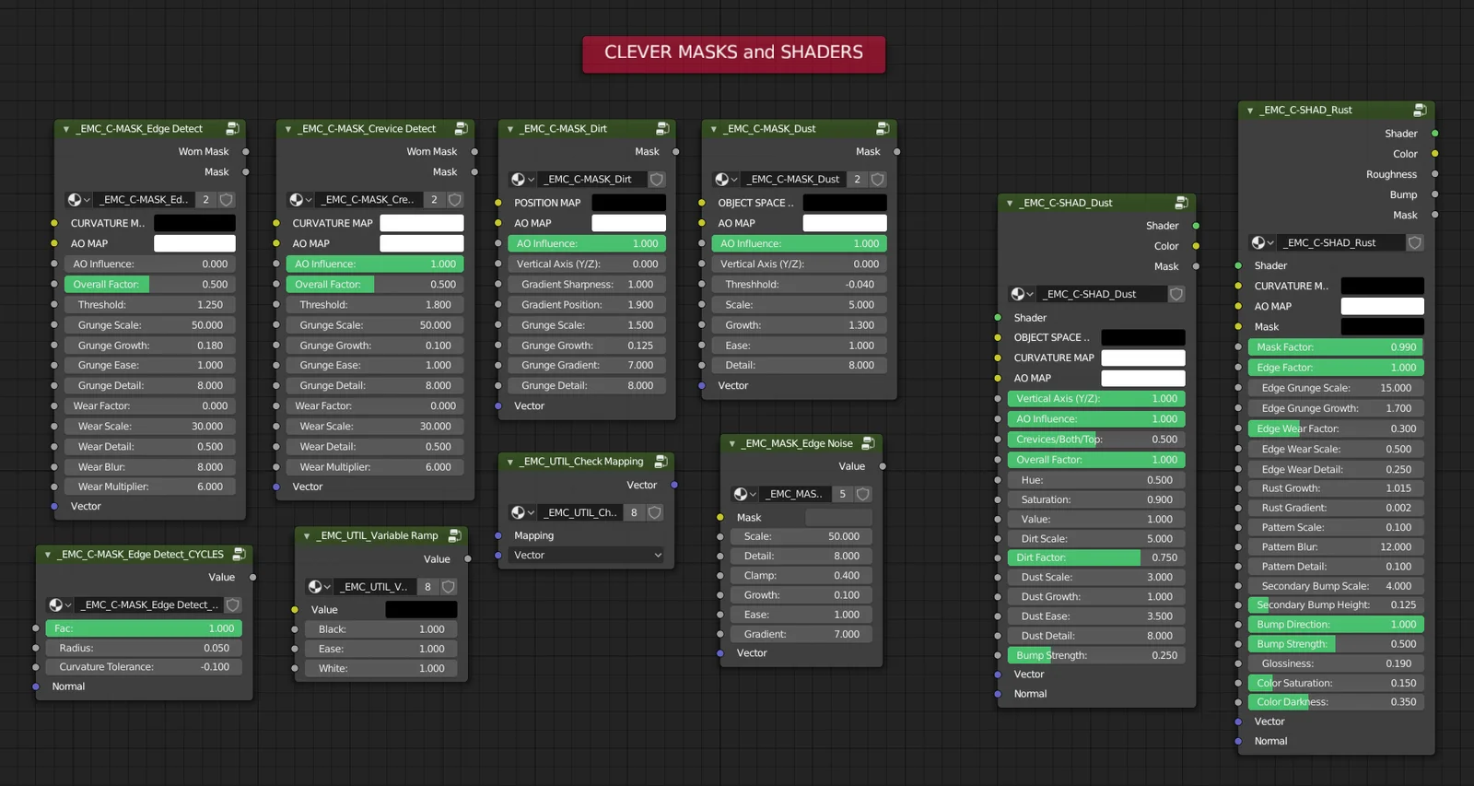Click Shader output socket on _EMC_C-SHAD_Rust node

[x=1434, y=134]
